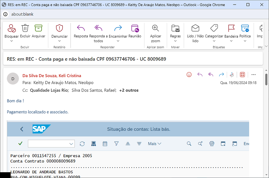Click the SAP sort ascending icon

click(128, 143)
